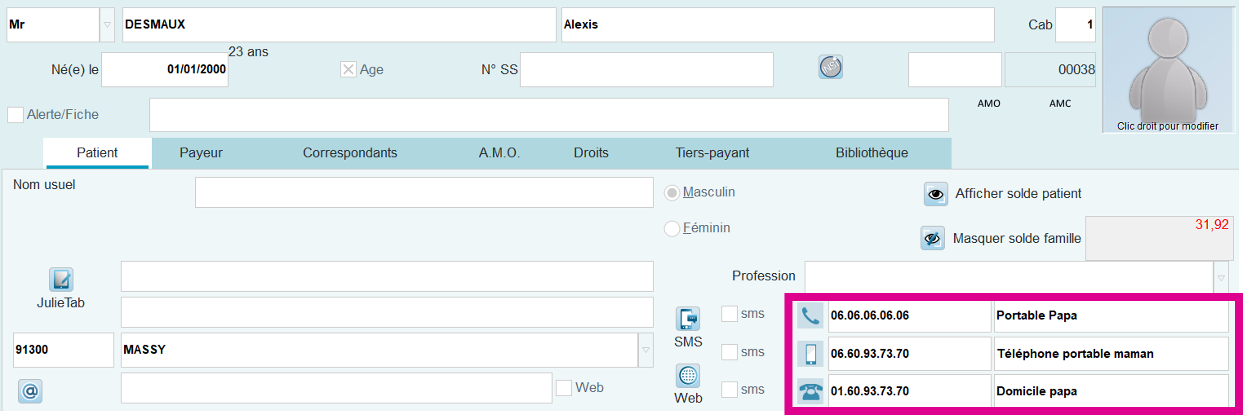Click the AMC field showing 00038

click(x=1050, y=70)
